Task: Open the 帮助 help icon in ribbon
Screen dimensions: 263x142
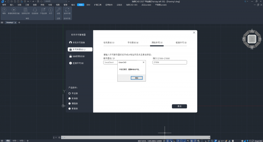Action: click(x=4, y=11)
